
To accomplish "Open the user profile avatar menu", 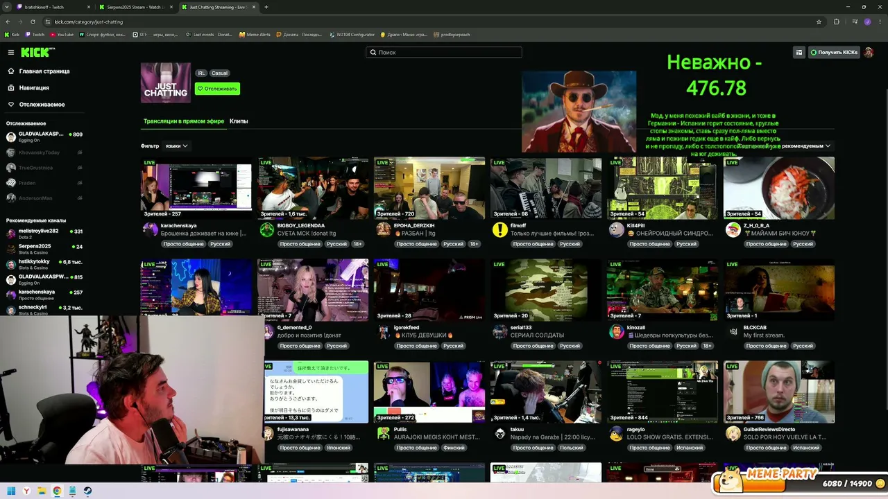I will point(869,53).
